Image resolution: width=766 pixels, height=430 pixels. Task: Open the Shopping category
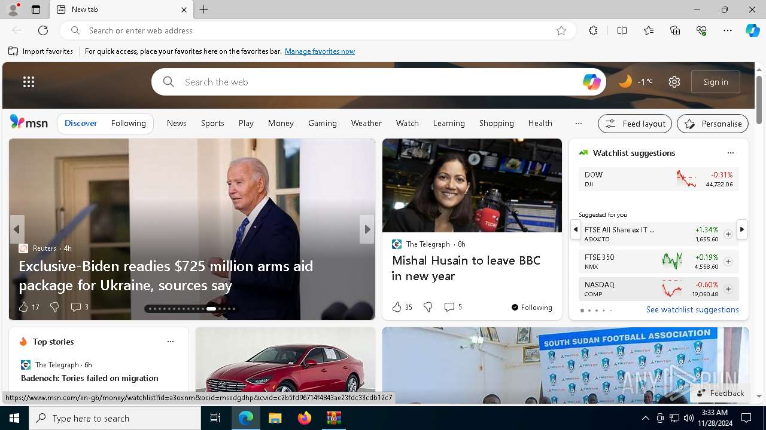click(497, 123)
